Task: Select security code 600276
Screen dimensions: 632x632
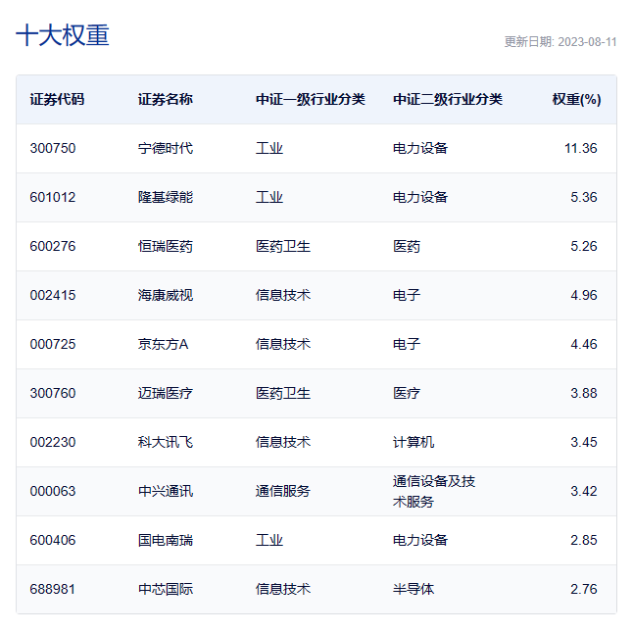Action: pyautogui.click(x=53, y=246)
